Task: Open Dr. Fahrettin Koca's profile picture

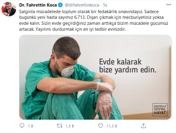Action: [9, 9]
